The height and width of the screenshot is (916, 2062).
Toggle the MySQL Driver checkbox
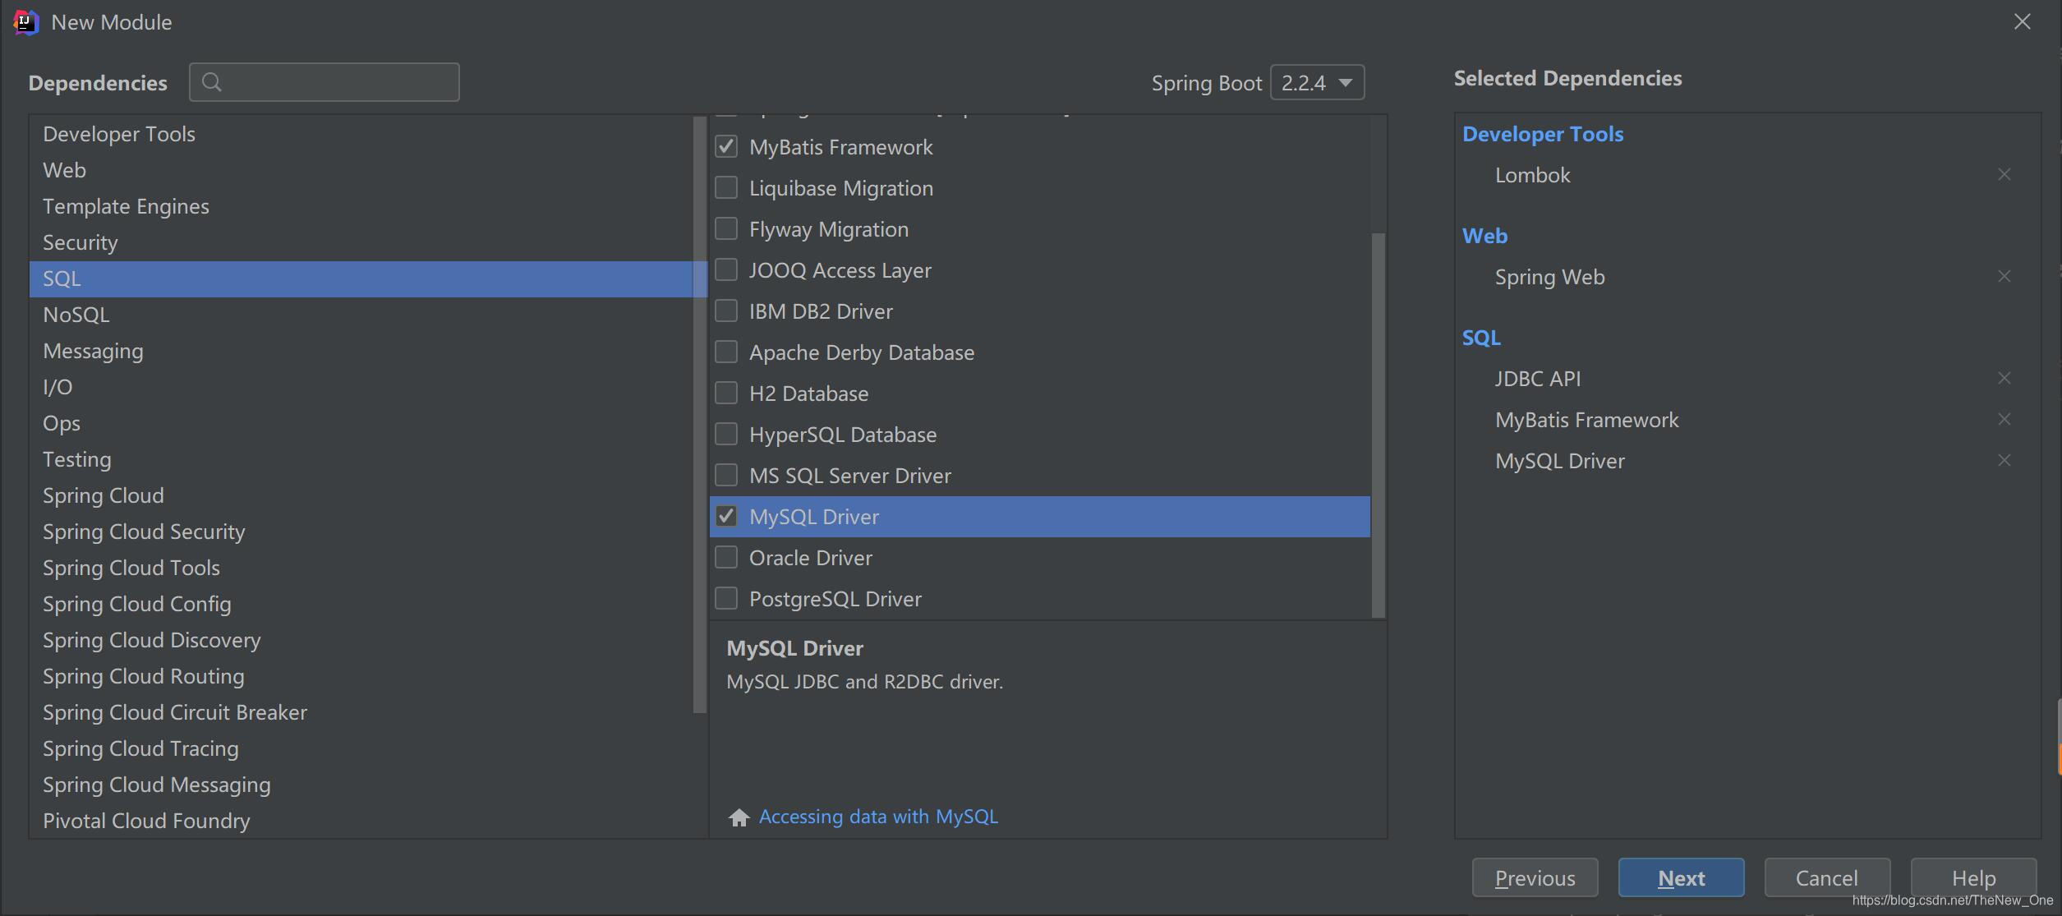pyautogui.click(x=727, y=517)
